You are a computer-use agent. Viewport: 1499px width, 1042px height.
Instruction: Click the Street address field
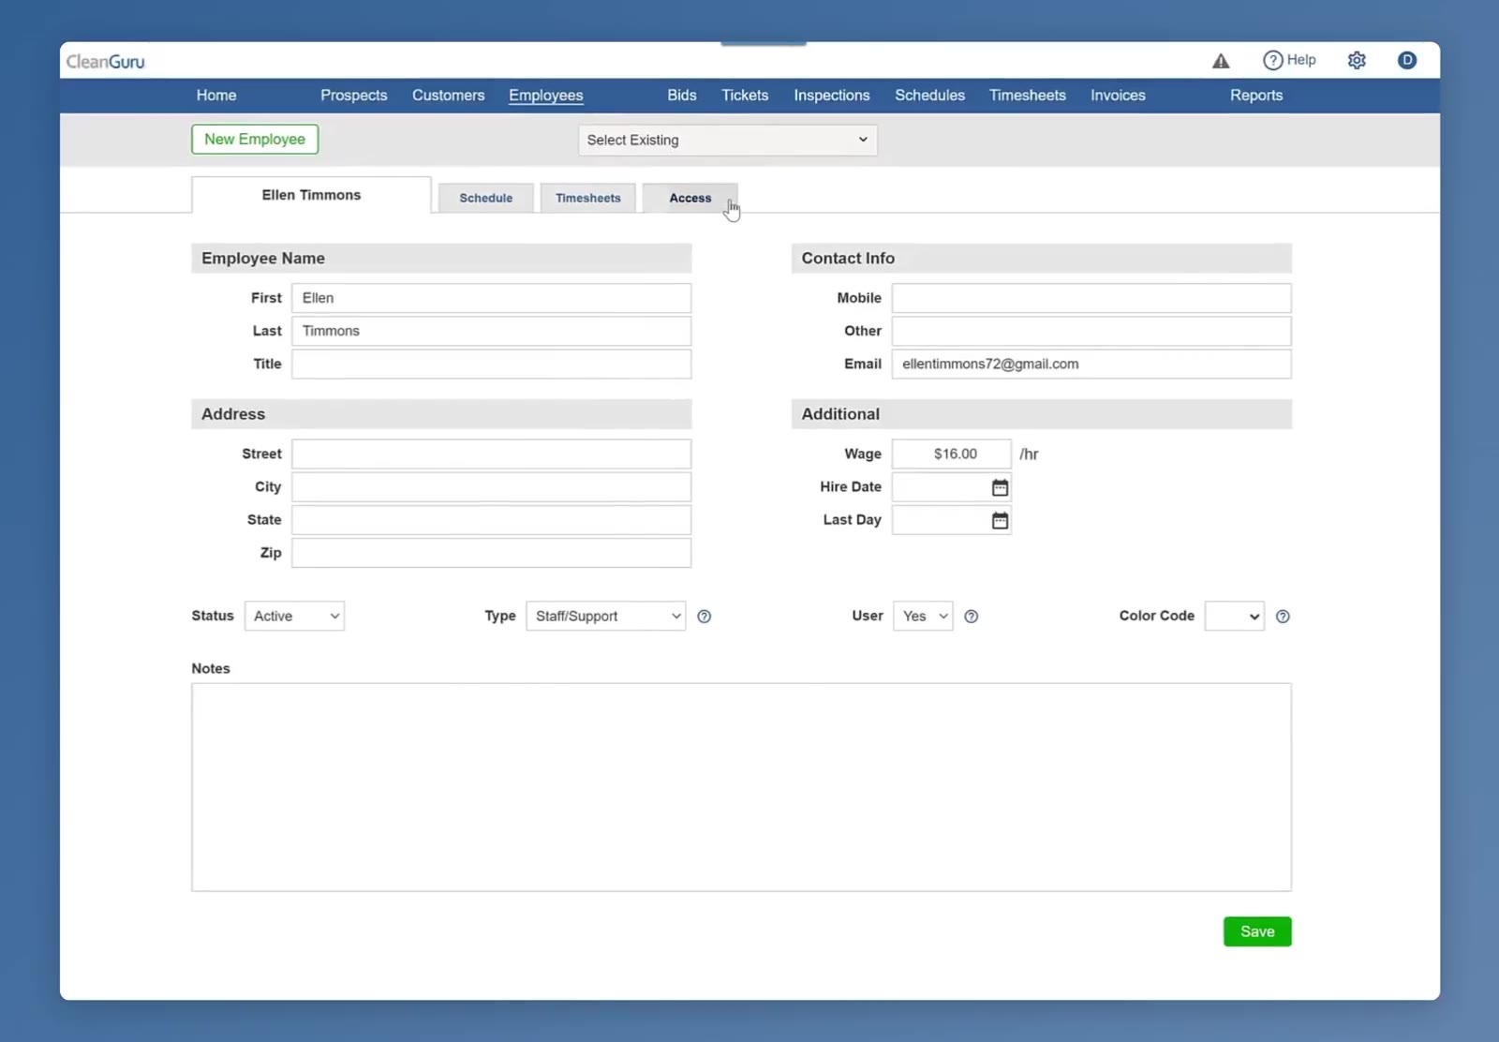click(x=491, y=454)
